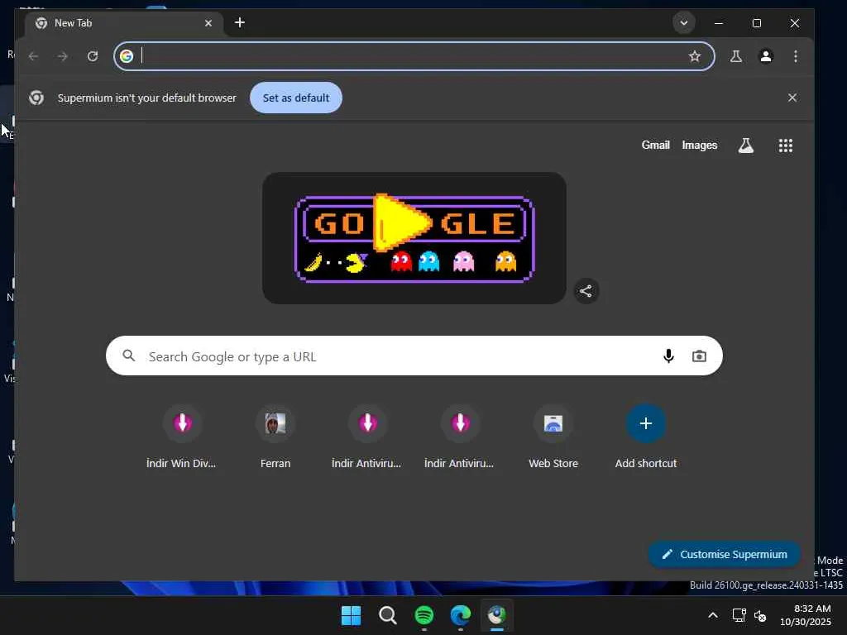Go back to previous page
The width and height of the screenshot is (847, 635).
tap(33, 56)
